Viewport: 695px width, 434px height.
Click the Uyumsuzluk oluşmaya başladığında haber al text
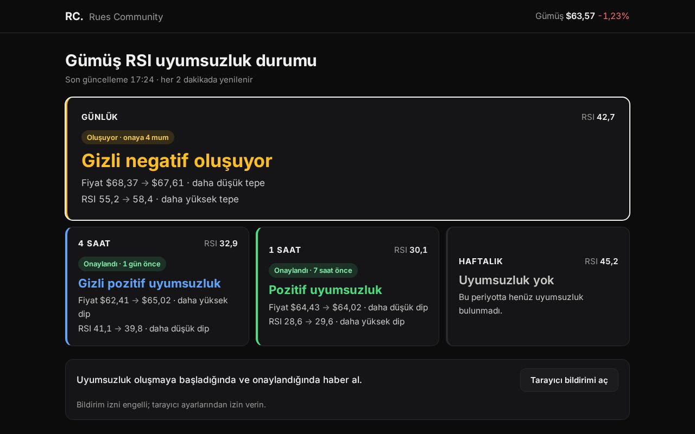point(219,380)
